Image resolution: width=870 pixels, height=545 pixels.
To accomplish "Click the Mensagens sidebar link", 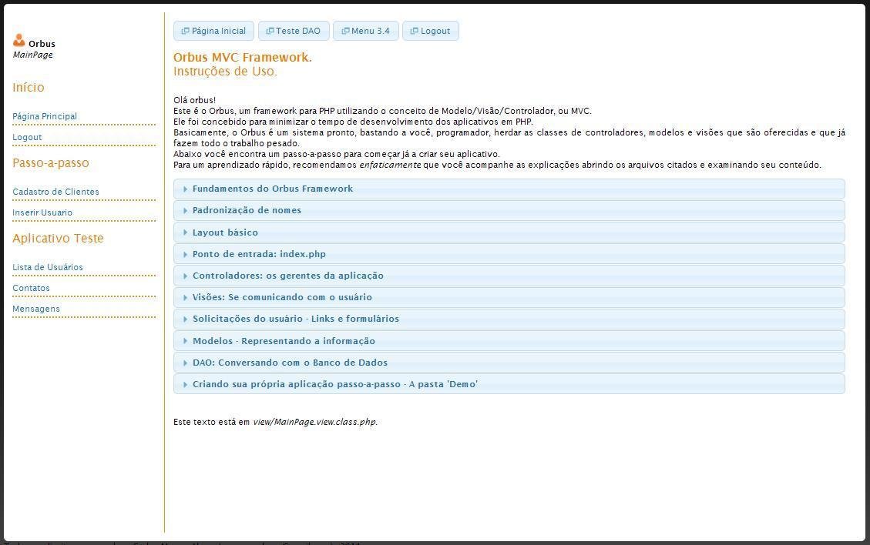I will (35, 308).
